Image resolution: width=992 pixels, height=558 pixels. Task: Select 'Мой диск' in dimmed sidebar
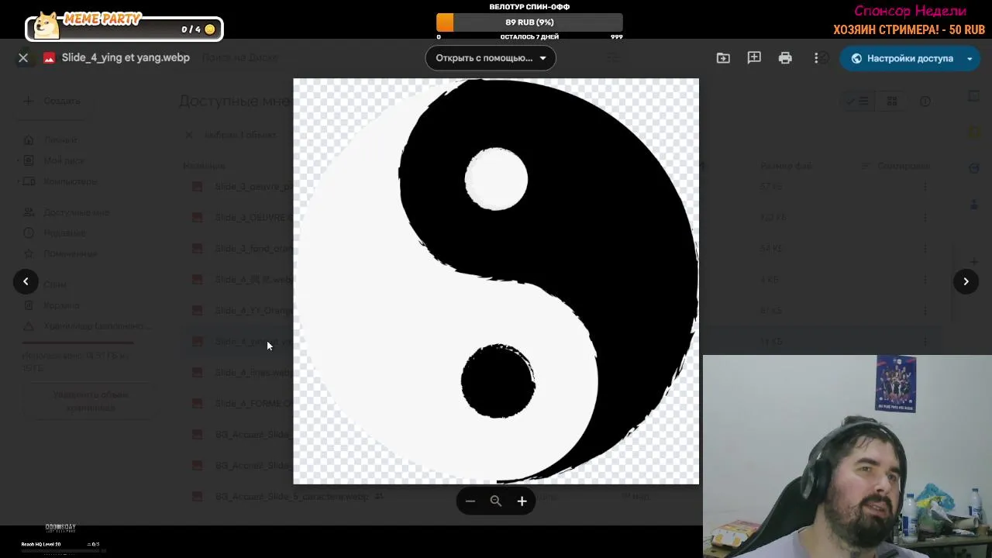(x=64, y=160)
